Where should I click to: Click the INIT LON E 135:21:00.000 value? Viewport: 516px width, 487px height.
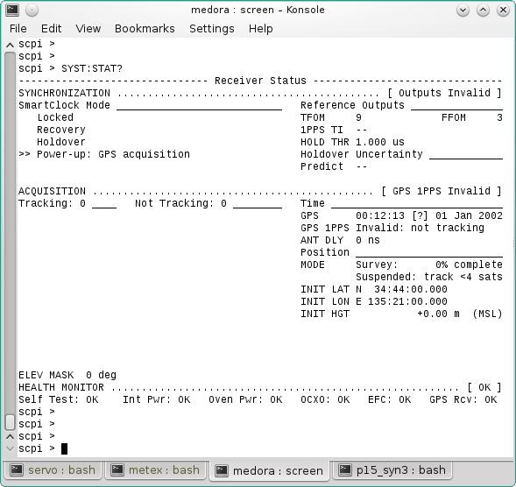pos(401,301)
